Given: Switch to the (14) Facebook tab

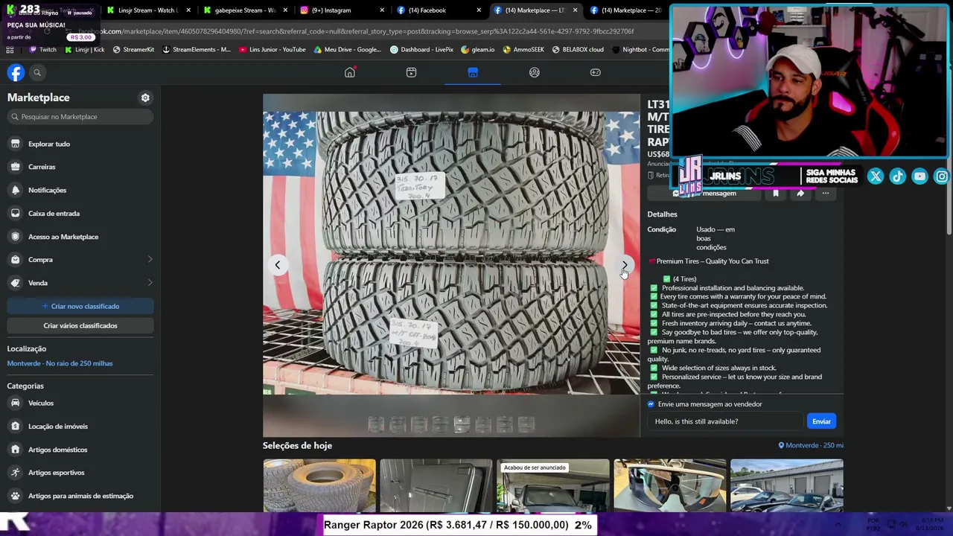Looking at the screenshot, I should coord(439,10).
